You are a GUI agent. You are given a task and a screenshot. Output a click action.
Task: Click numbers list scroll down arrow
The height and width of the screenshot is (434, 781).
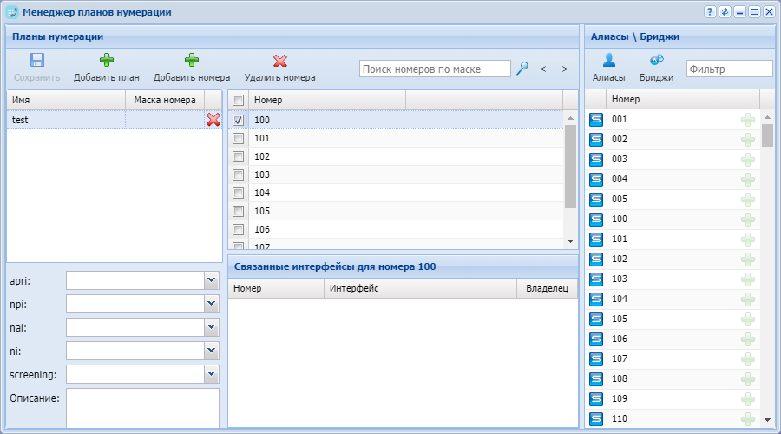click(x=571, y=241)
